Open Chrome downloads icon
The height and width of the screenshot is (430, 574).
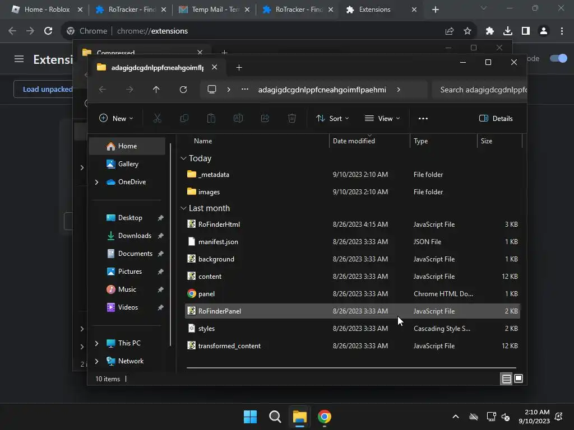507,31
